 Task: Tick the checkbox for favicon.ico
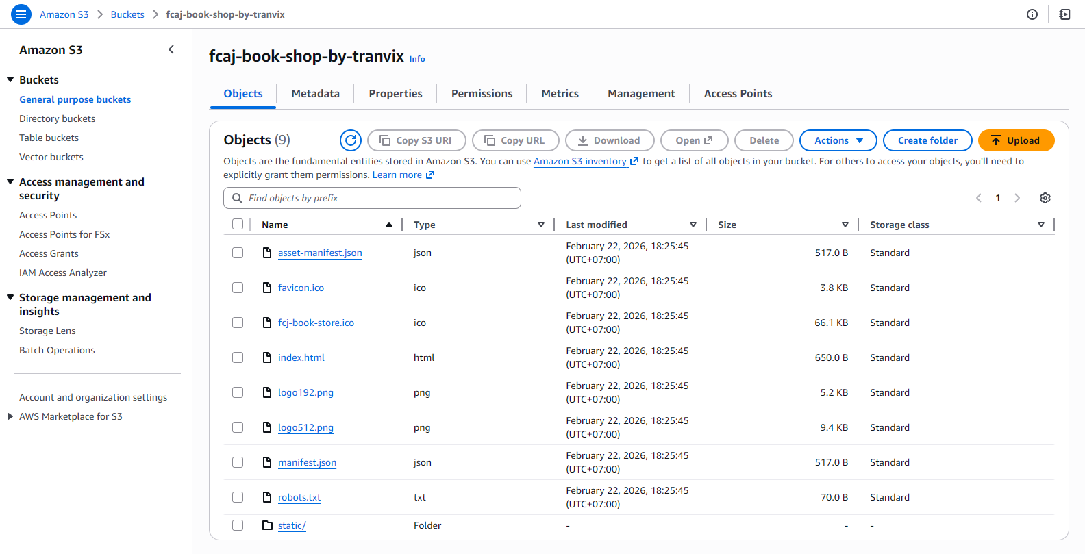coord(238,288)
